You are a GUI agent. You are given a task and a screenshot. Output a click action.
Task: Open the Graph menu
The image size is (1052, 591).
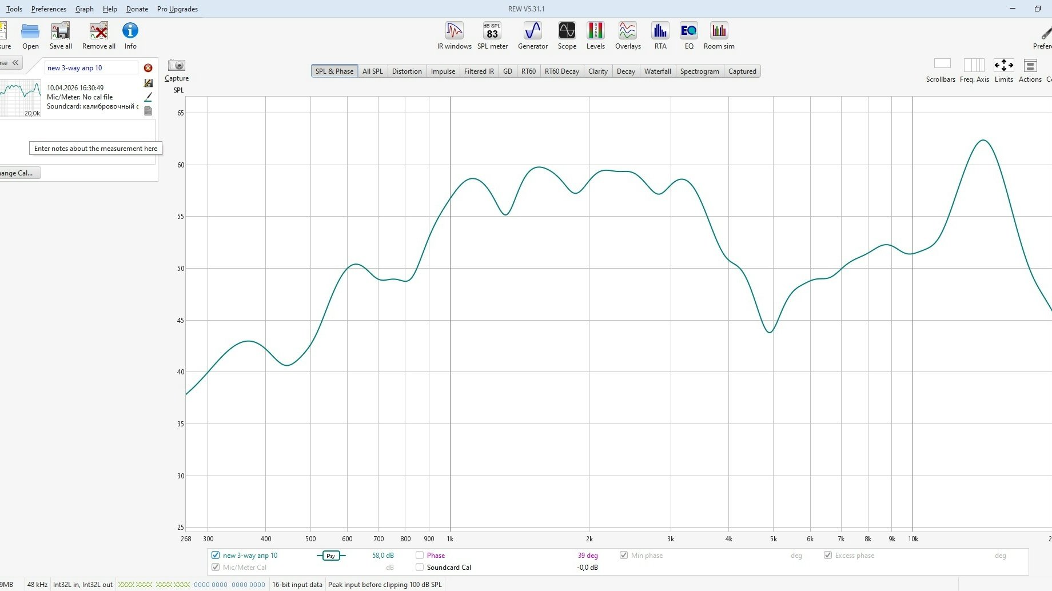tap(85, 9)
